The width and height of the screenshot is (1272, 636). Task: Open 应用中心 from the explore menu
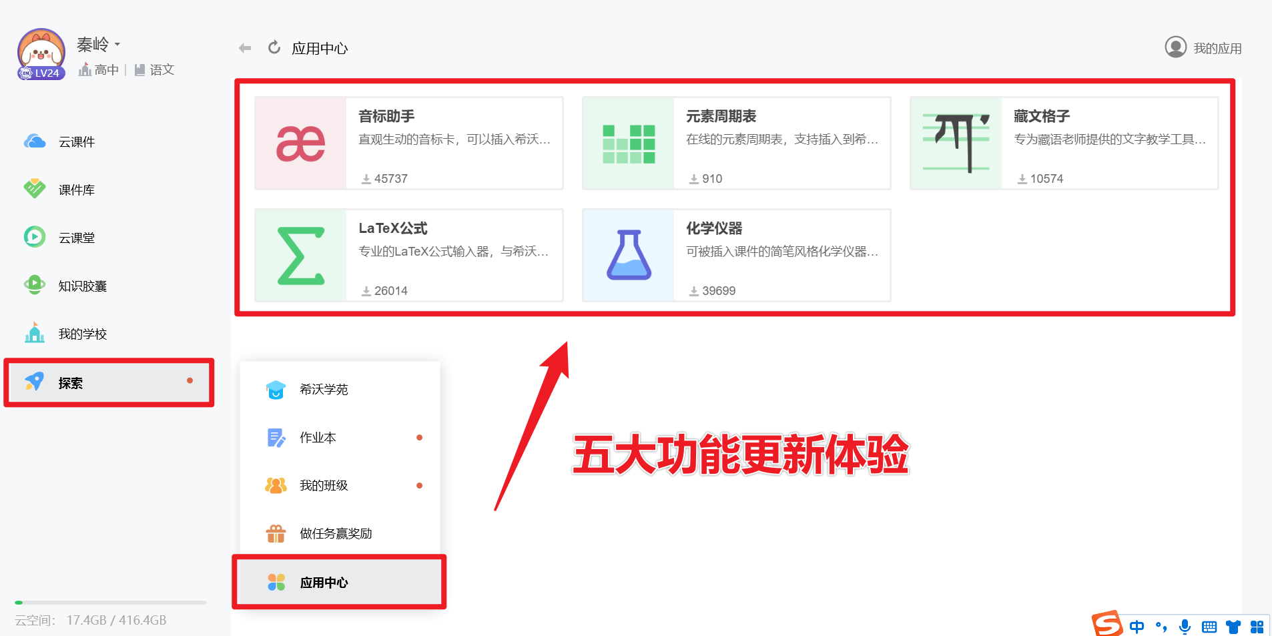coord(339,582)
